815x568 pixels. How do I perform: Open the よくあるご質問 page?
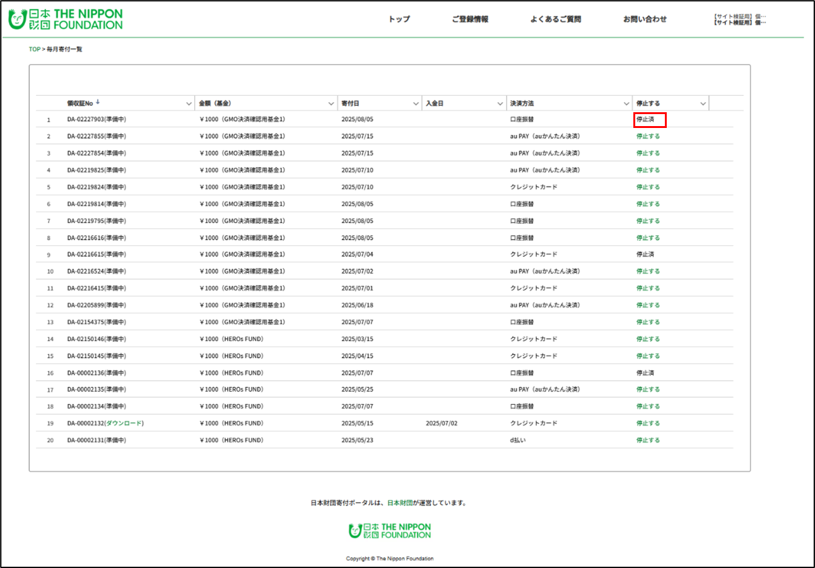(x=555, y=19)
